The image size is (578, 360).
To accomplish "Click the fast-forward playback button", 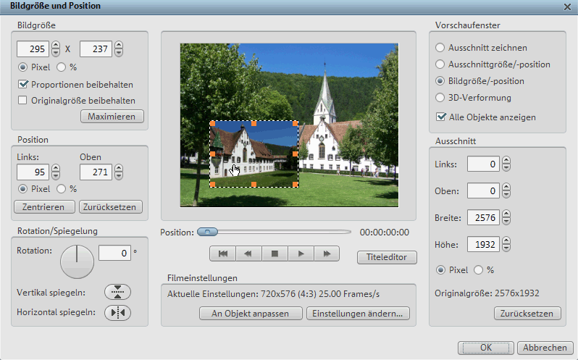I will (327, 254).
